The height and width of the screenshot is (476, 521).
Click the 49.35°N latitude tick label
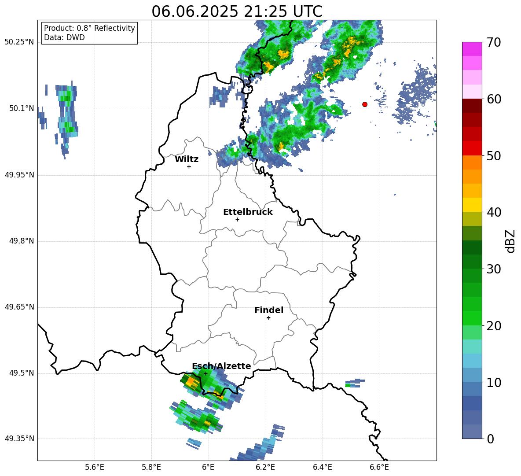[19, 439]
